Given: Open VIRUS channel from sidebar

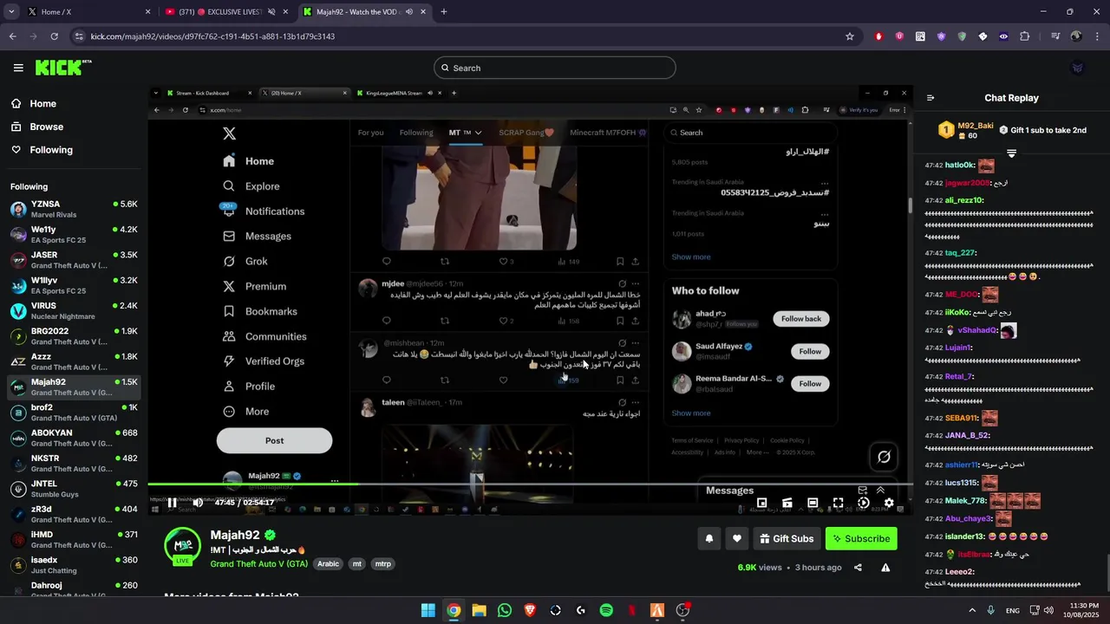Looking at the screenshot, I should click(74, 310).
